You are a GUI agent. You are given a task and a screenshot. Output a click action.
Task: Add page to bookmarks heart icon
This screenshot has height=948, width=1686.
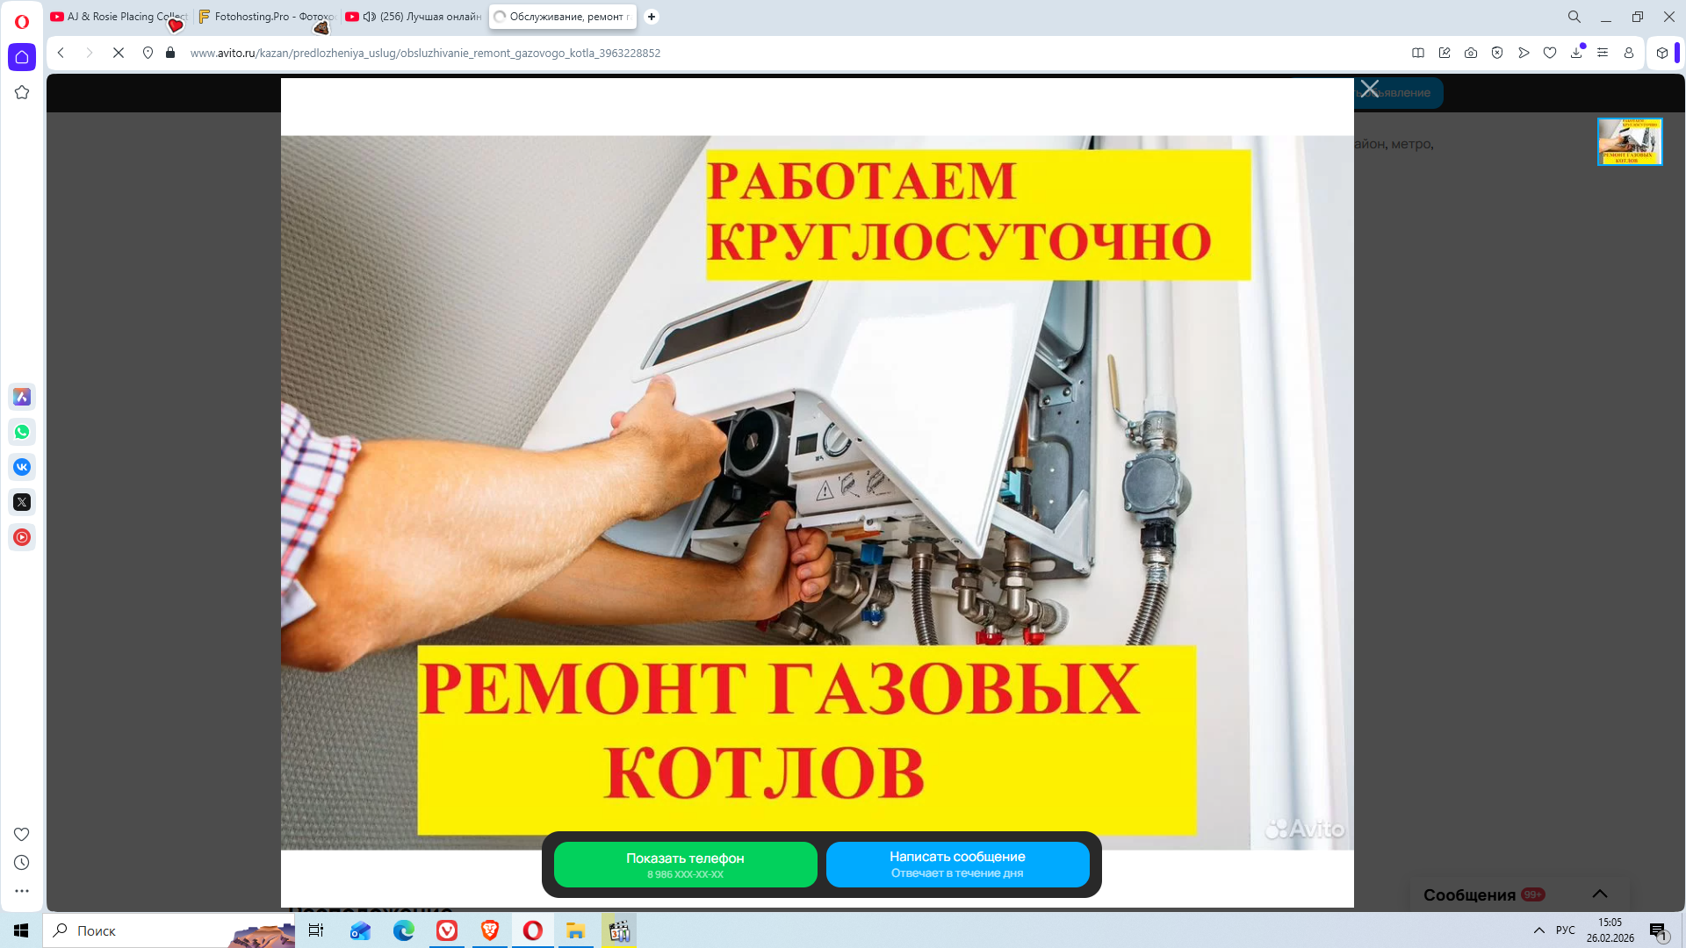click(x=1550, y=53)
